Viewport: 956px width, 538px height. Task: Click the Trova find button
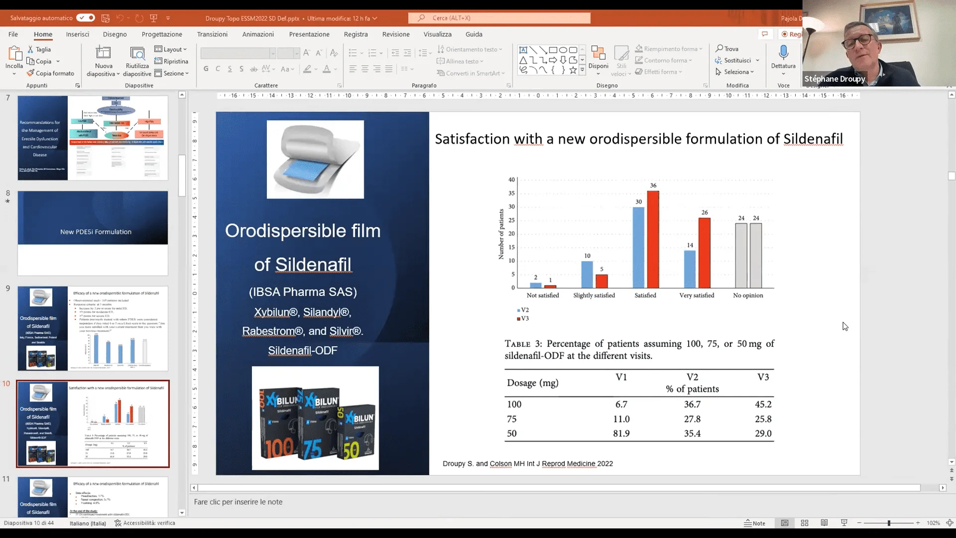(727, 49)
